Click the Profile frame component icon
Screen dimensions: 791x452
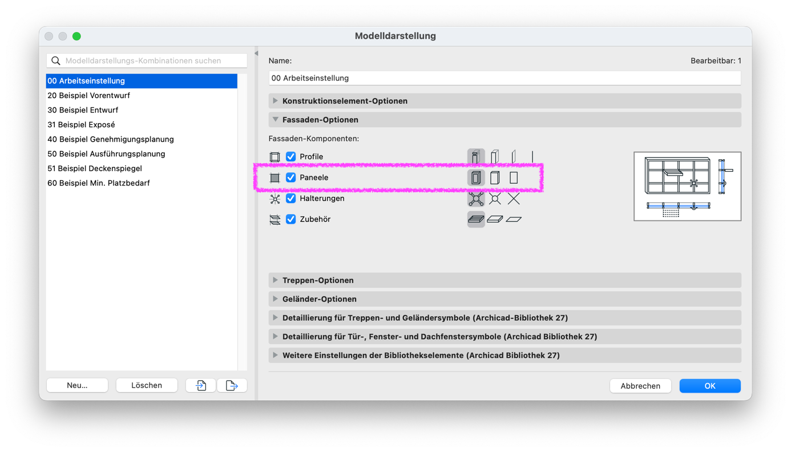[x=275, y=157]
